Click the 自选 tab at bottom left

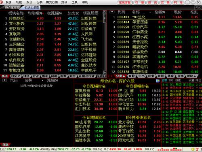[x=5, y=145]
